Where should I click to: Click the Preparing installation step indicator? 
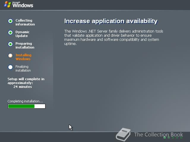point(10,44)
